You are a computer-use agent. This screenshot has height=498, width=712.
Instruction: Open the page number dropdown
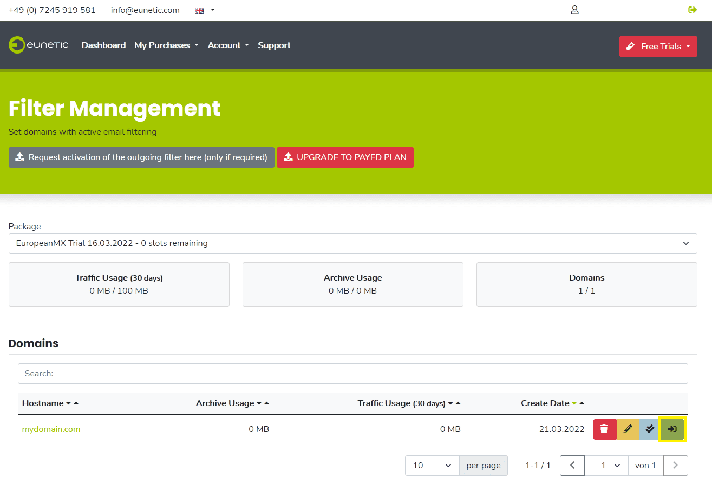point(606,466)
